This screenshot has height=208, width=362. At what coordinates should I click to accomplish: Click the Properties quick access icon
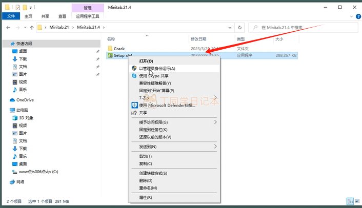(18, 7)
